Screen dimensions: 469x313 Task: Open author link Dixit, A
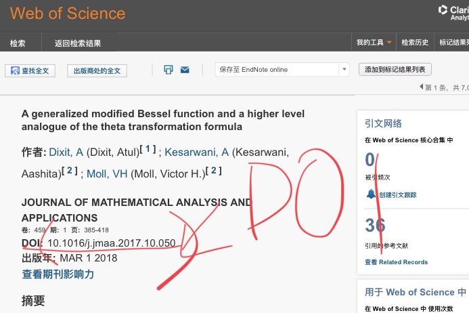point(66,152)
